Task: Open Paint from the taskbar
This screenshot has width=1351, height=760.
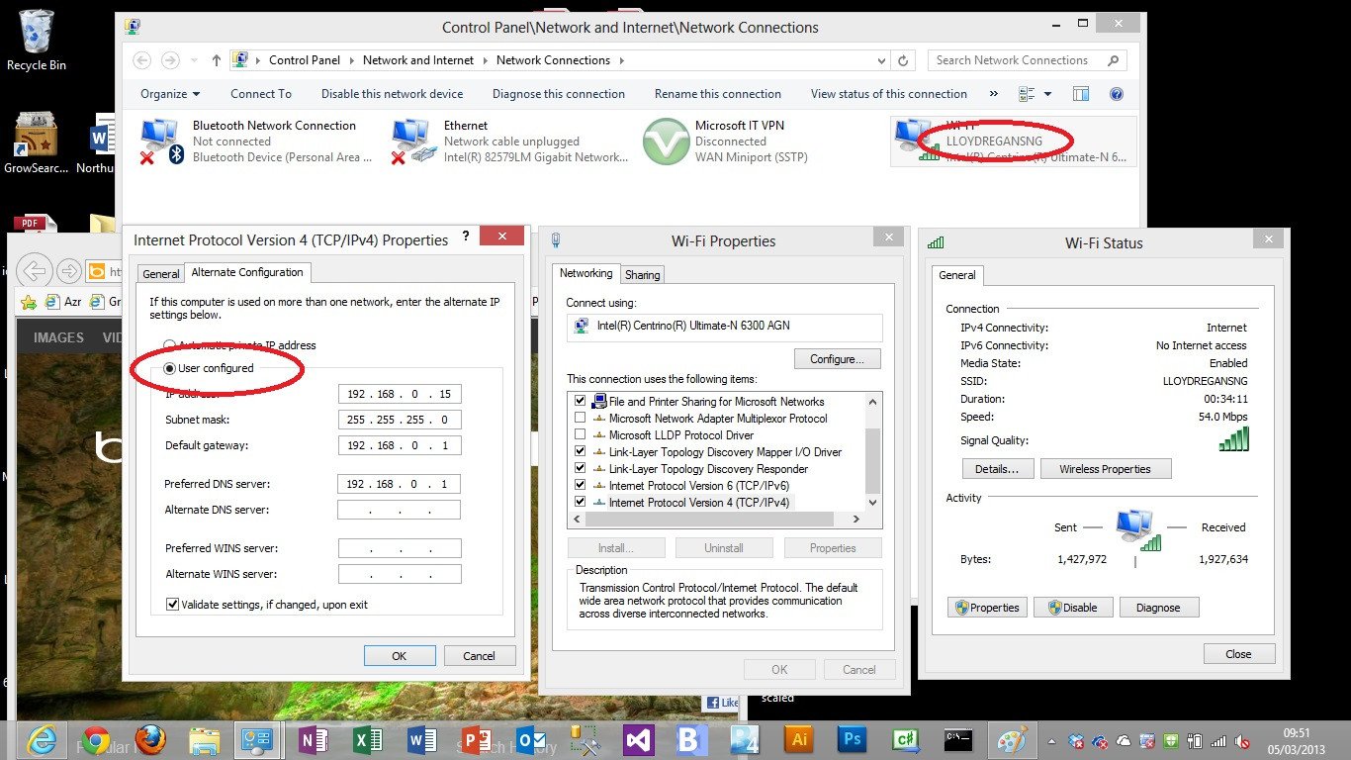Action: point(1012,740)
